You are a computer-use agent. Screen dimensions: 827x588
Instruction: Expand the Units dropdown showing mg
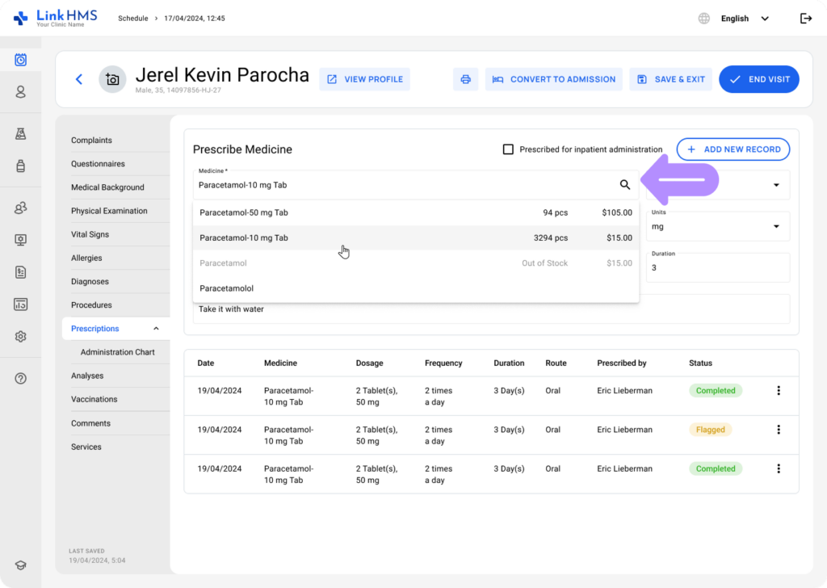click(775, 226)
